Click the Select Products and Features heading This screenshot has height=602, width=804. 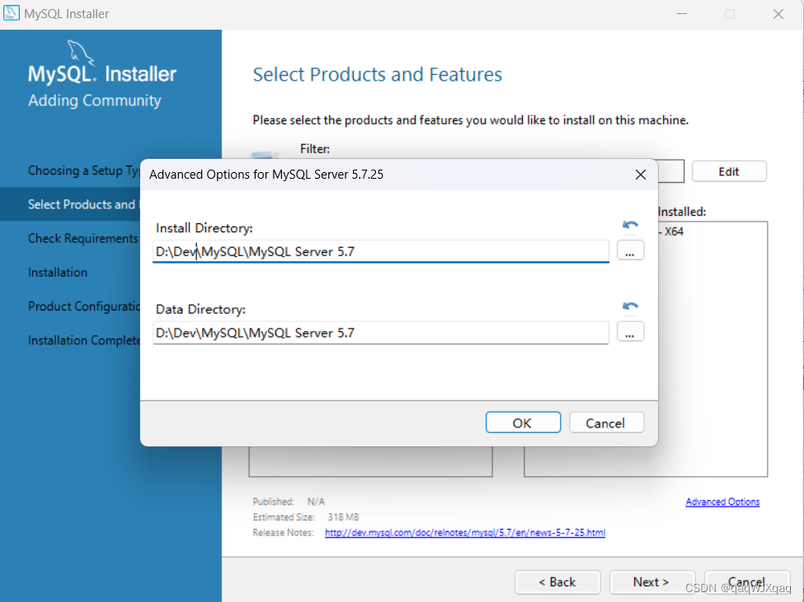tap(378, 75)
